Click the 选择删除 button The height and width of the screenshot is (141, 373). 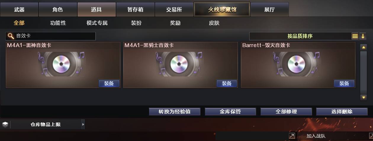click(342, 112)
